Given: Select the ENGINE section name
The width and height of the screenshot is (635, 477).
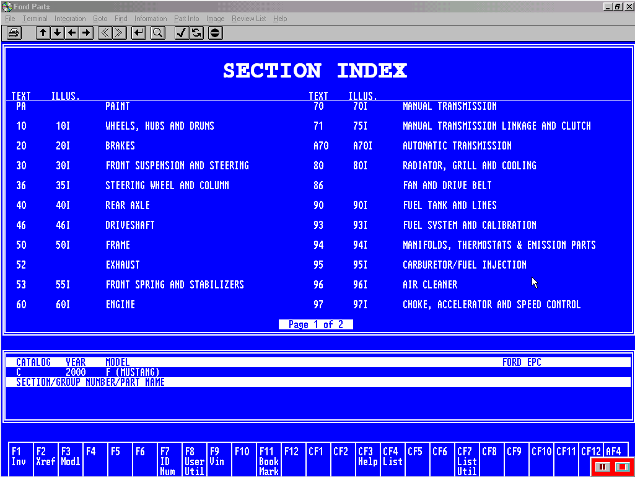Looking at the screenshot, I should pos(120,305).
